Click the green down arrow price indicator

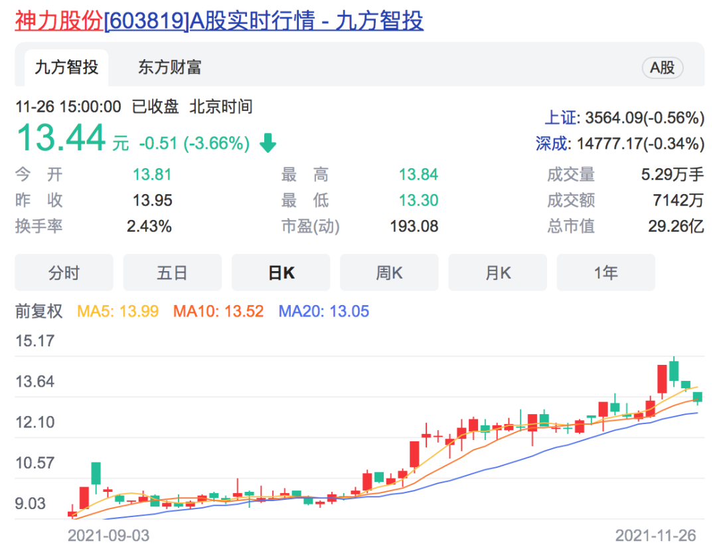[x=268, y=143]
